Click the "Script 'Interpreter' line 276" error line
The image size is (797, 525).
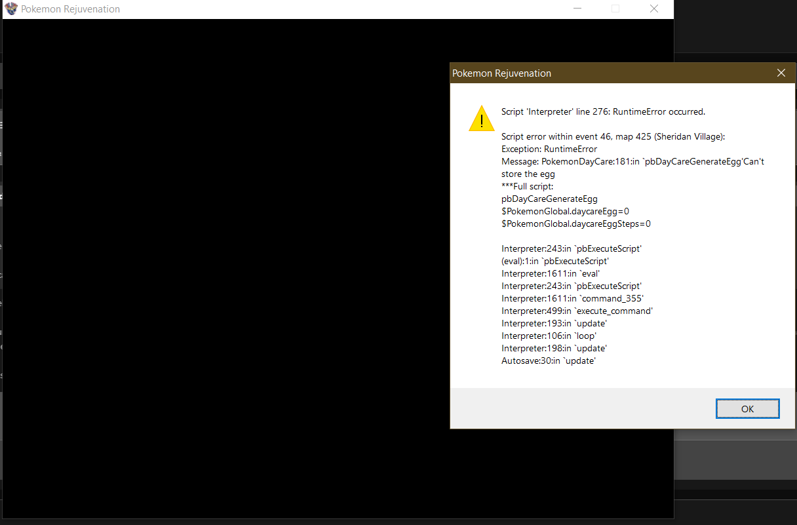[x=603, y=111]
